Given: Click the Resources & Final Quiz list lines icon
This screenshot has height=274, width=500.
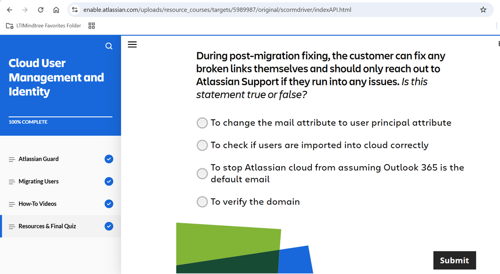Looking at the screenshot, I should [12, 227].
